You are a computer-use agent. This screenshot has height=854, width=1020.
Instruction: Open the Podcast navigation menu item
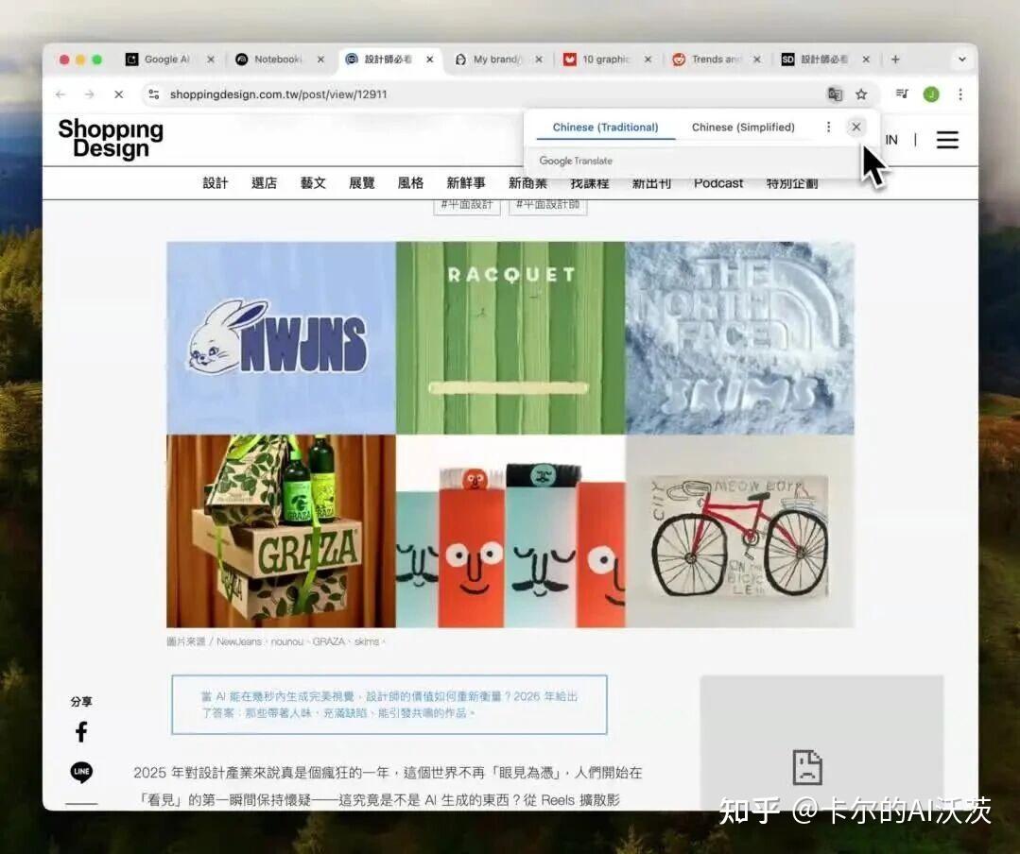[x=718, y=183]
